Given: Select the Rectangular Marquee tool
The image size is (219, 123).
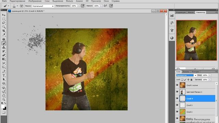Looking at the screenshot, I should [x=4, y=19].
